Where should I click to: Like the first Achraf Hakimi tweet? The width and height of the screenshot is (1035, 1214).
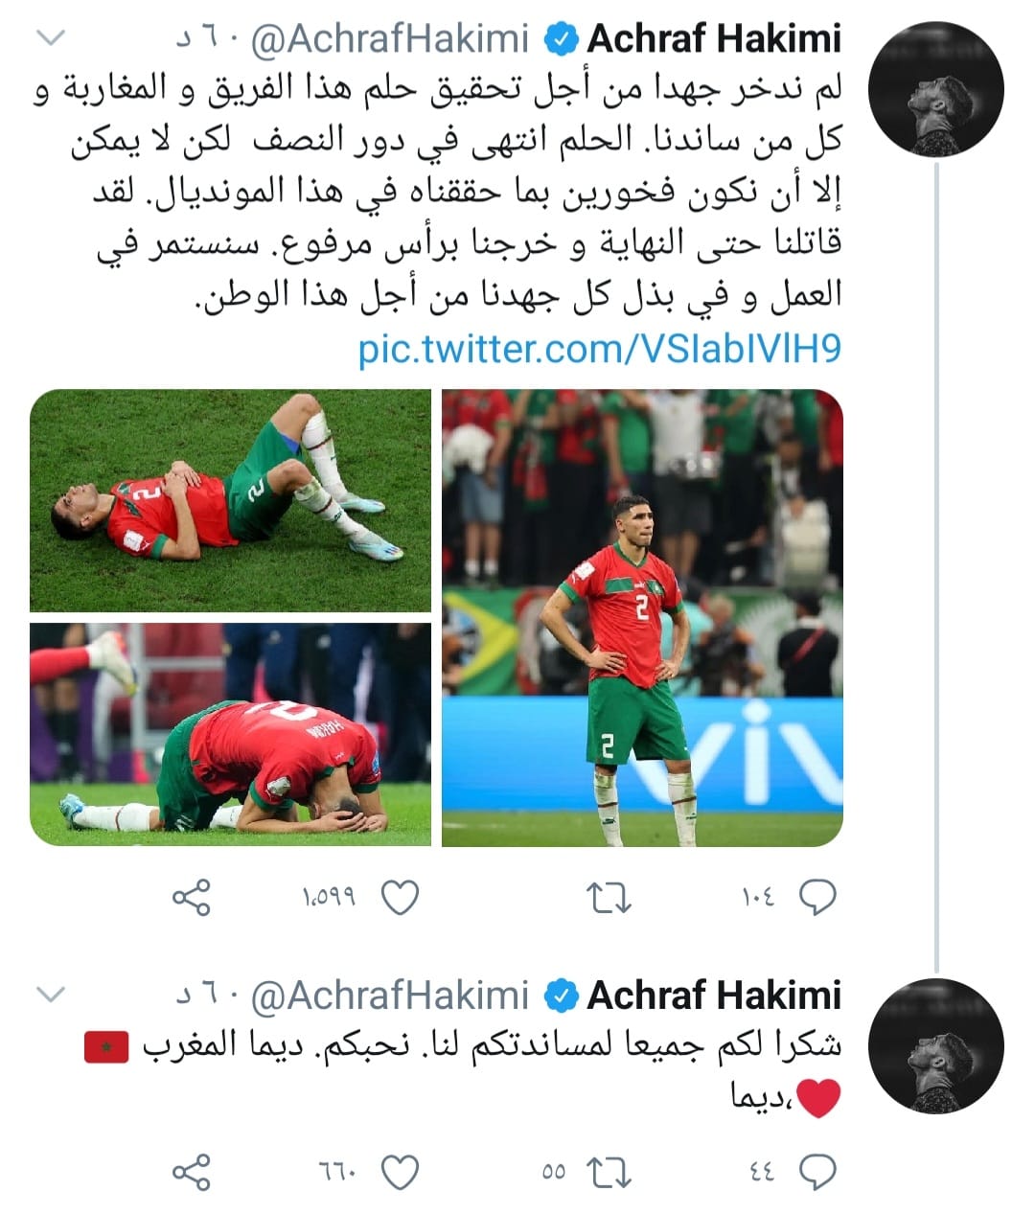click(x=400, y=899)
